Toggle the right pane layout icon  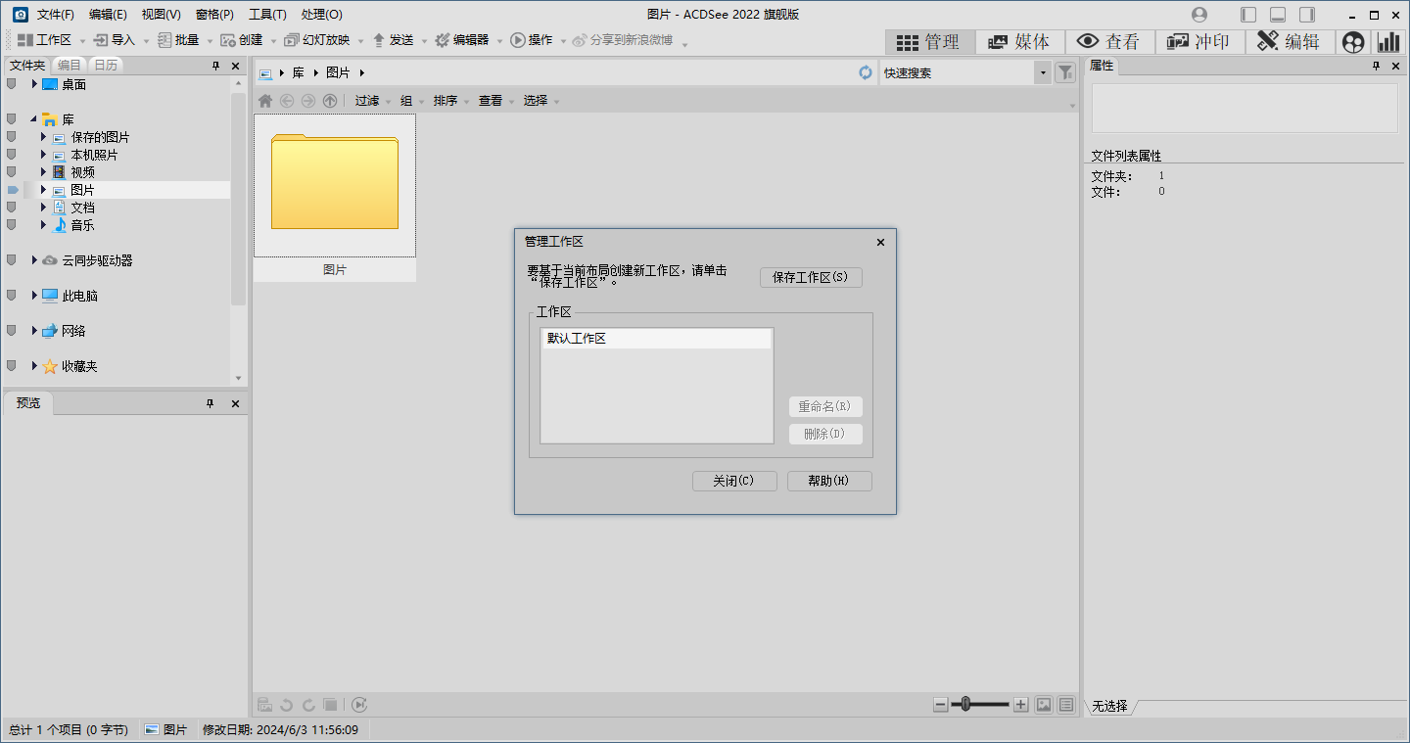[1307, 15]
